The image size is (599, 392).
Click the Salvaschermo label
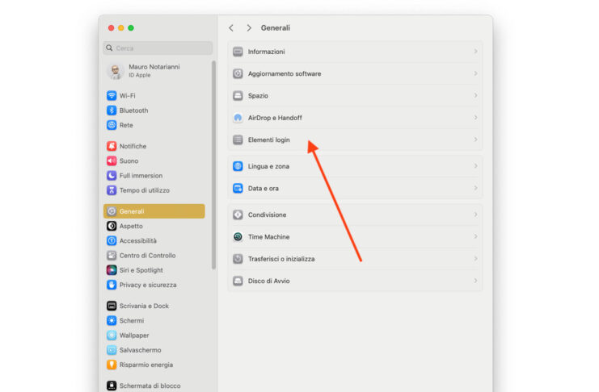click(x=140, y=350)
